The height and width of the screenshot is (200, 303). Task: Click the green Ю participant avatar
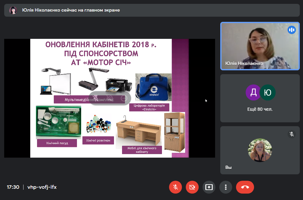point(268,92)
